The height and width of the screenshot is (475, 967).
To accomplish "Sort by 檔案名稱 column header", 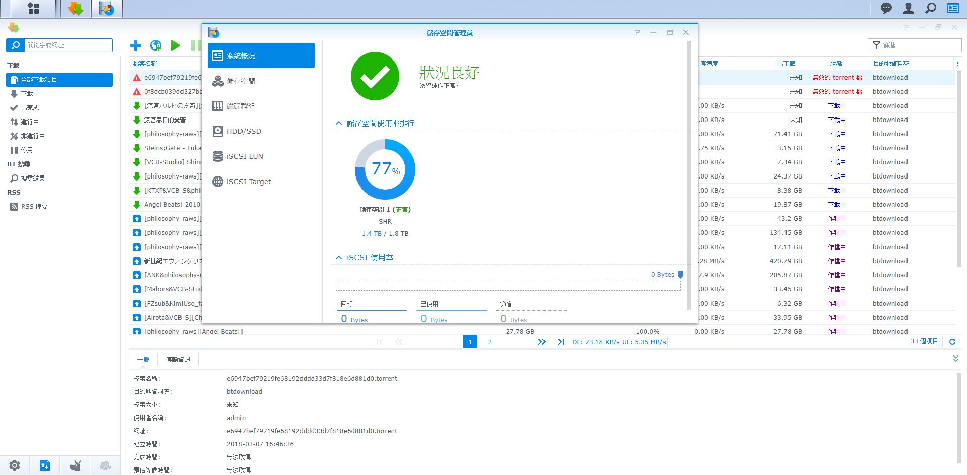I will pos(145,64).
